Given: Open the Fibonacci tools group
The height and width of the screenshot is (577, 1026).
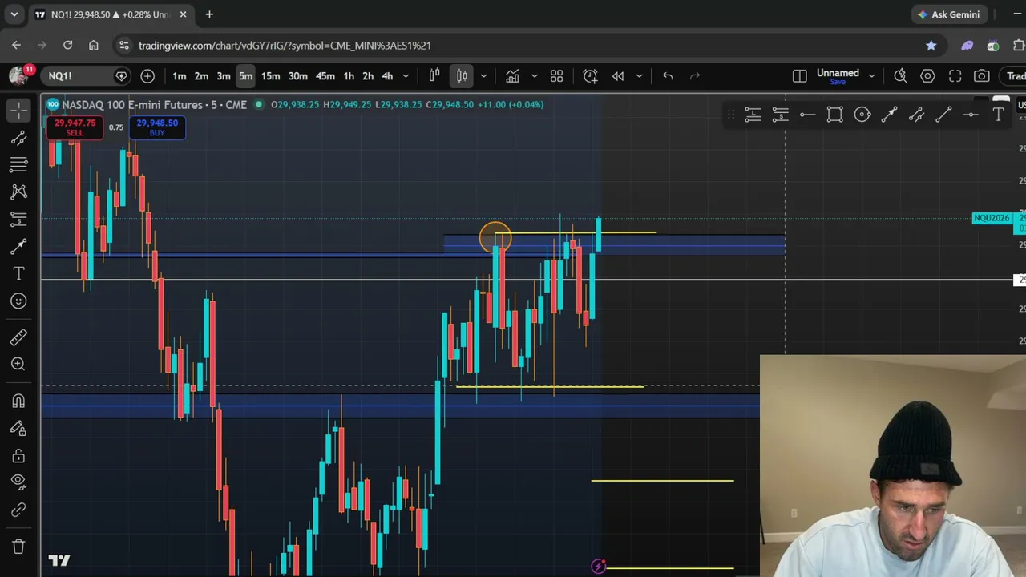Looking at the screenshot, I should click(18, 164).
